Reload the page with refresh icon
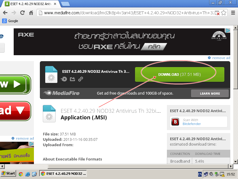This screenshot has width=238, height=179. click(23, 13)
